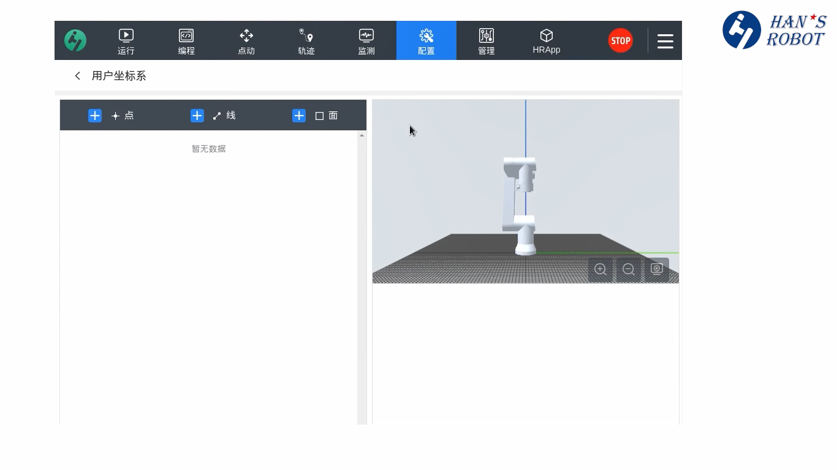Open the 管理 (Management) tab
Screen dimensions: 837x470
point(487,40)
